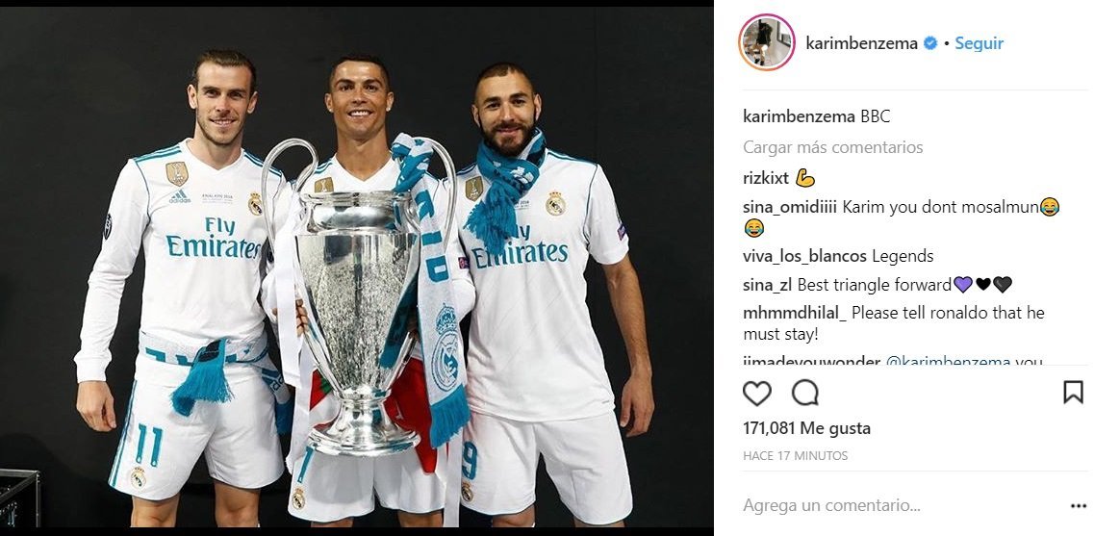Open the sina_omidiiii commenter profile
Viewport: 1094px width, 536px height.
[x=791, y=207]
